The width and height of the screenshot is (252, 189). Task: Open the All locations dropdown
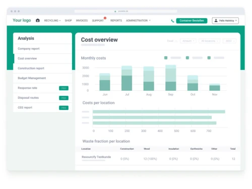pos(210,41)
